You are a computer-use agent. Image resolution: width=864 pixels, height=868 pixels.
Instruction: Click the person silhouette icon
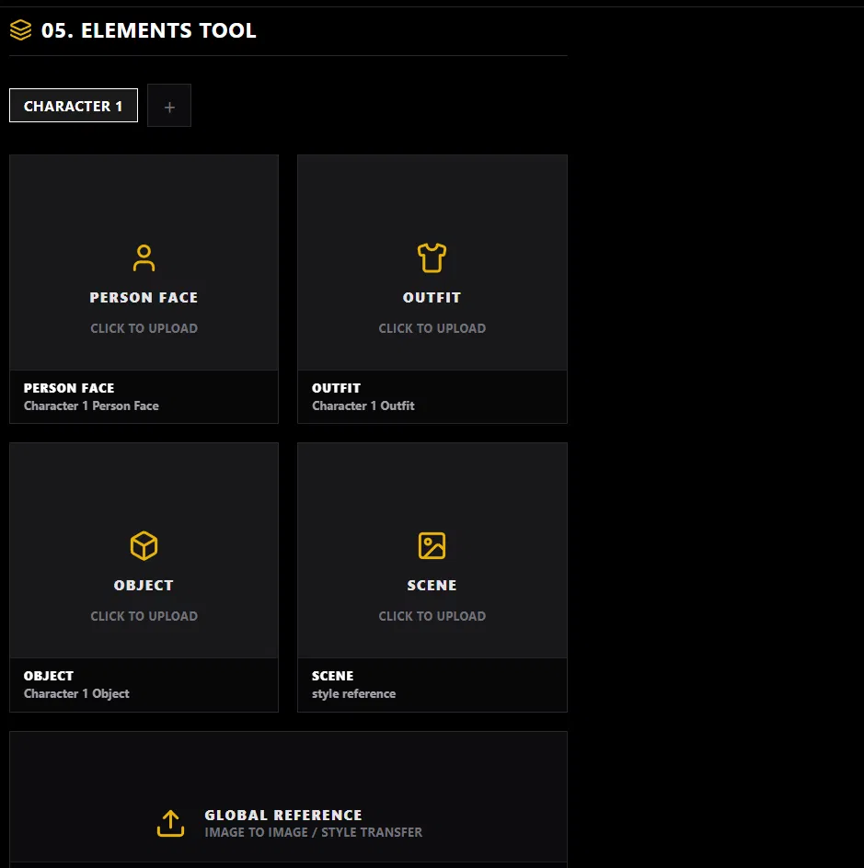coord(144,258)
